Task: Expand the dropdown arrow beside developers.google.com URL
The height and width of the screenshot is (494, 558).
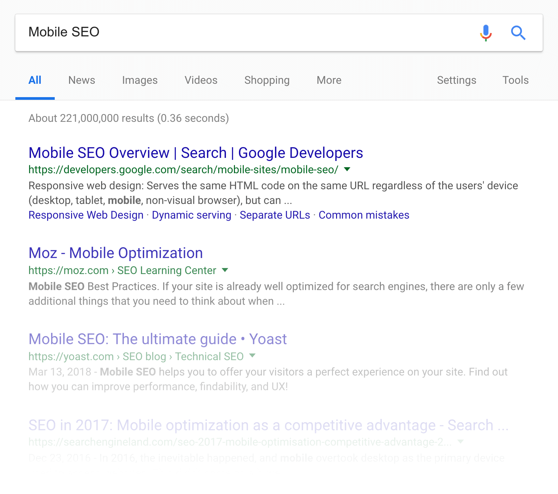Action: point(347,169)
